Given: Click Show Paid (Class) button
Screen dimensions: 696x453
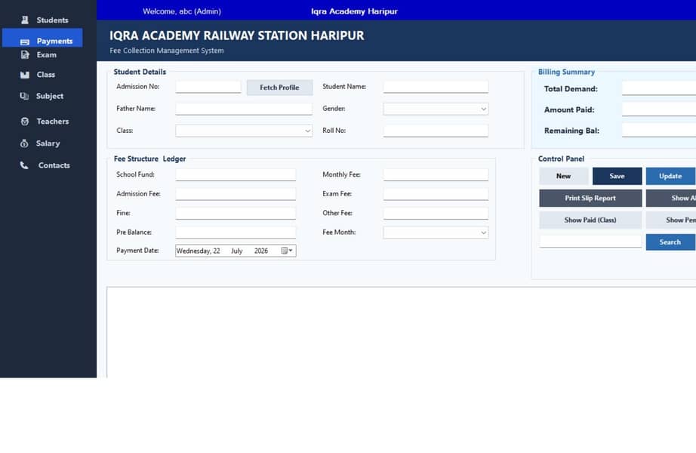Looking at the screenshot, I should coord(590,220).
